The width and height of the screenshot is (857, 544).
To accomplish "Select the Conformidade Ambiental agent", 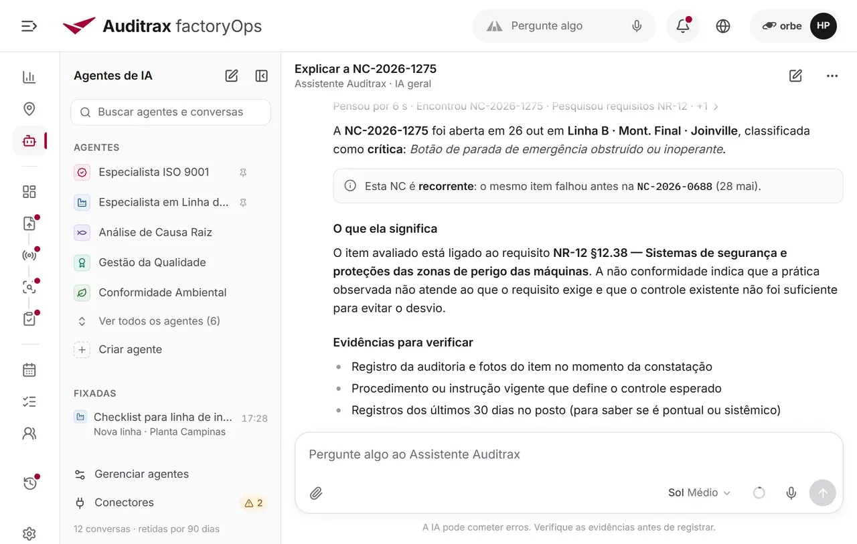I will (171, 293).
